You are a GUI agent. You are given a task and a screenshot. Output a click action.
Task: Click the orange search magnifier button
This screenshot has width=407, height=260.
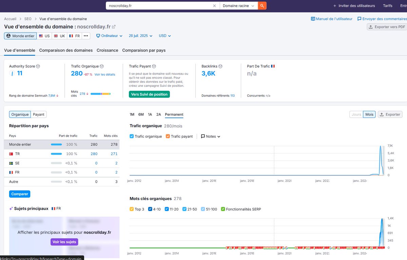click(262, 6)
